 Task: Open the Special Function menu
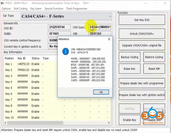tap(54, 9)
